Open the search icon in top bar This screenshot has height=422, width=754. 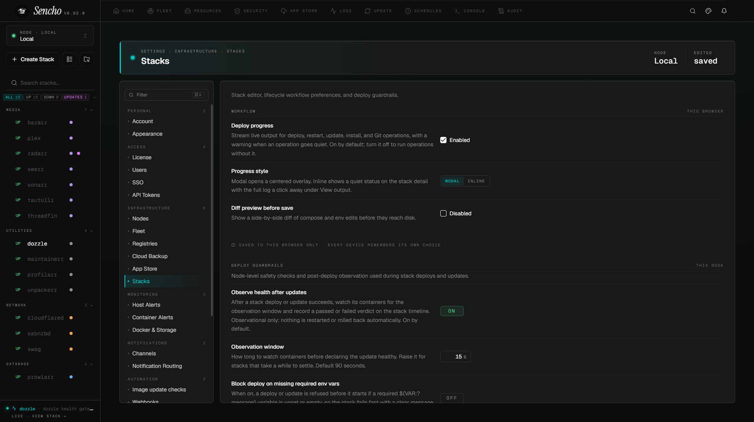pyautogui.click(x=693, y=11)
